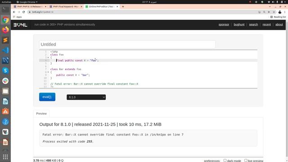
Task: Click the clock in the top bar
Action: [149, 2]
